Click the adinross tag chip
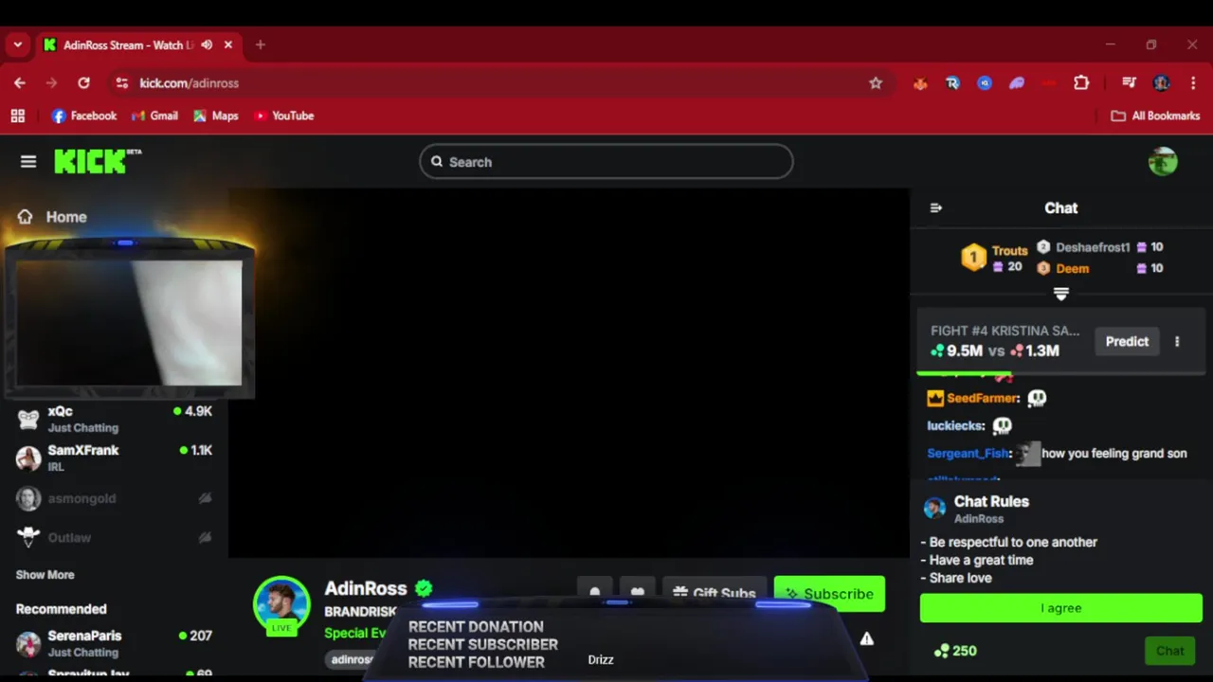This screenshot has width=1213, height=682. [353, 659]
